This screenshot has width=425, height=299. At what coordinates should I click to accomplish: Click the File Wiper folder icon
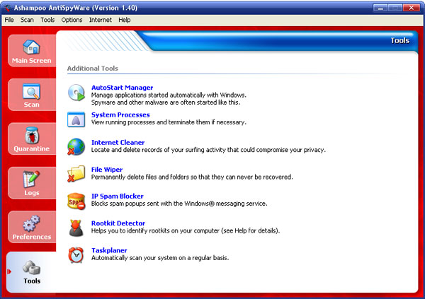pyautogui.click(x=76, y=174)
